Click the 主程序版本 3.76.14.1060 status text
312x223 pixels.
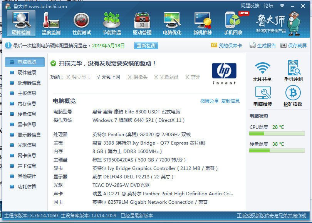[31, 215]
